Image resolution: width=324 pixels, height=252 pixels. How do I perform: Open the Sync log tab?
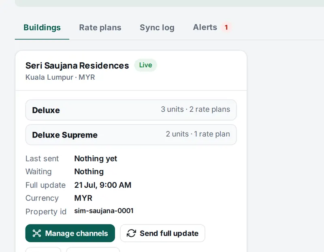click(157, 28)
